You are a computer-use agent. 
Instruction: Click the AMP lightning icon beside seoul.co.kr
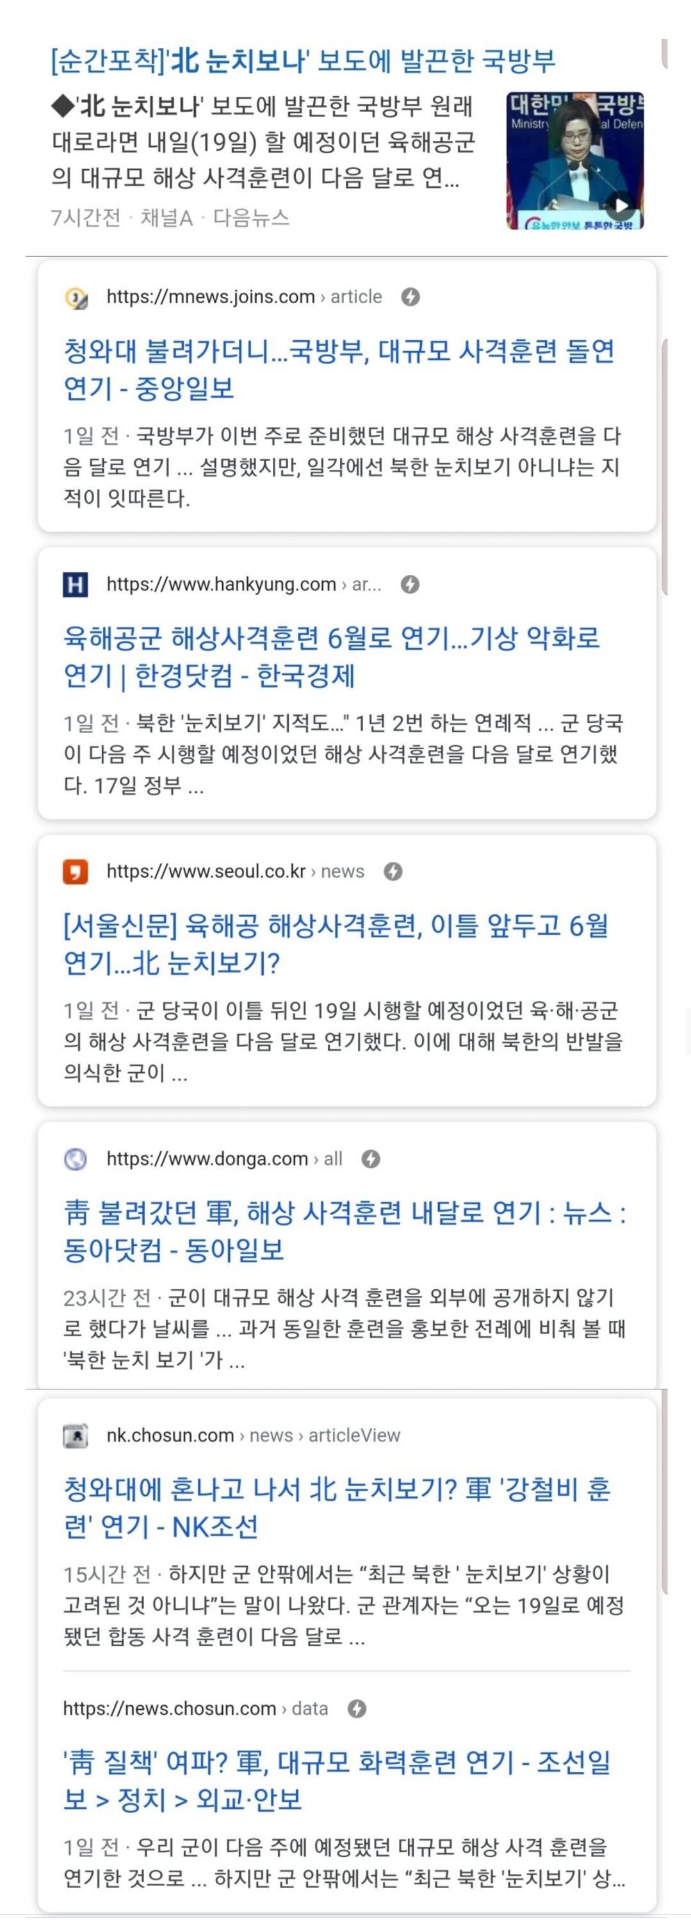(x=393, y=872)
